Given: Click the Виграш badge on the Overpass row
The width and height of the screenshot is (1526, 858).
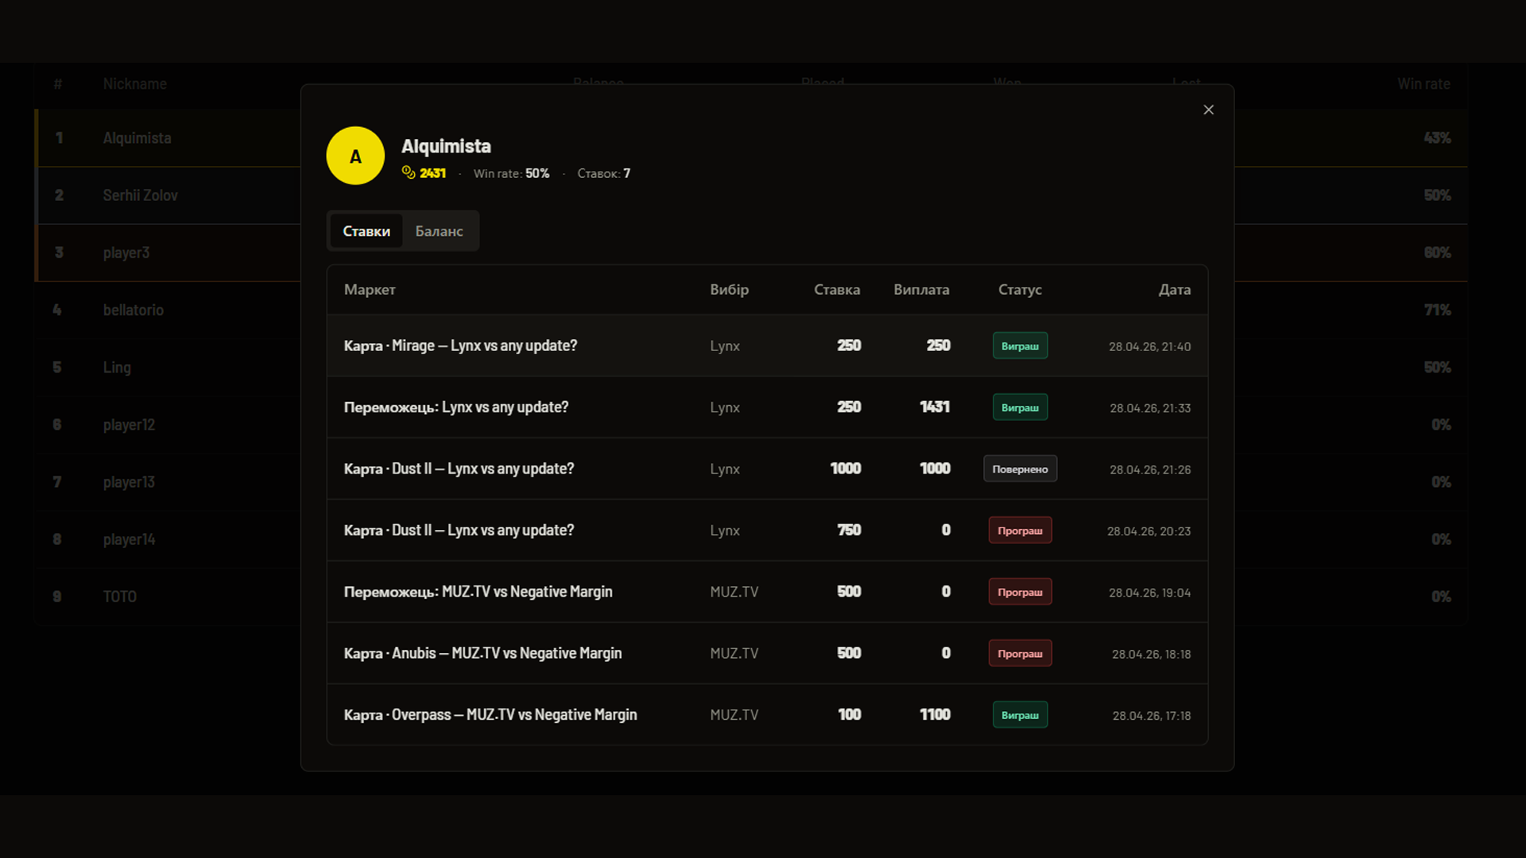Looking at the screenshot, I should (x=1020, y=715).
